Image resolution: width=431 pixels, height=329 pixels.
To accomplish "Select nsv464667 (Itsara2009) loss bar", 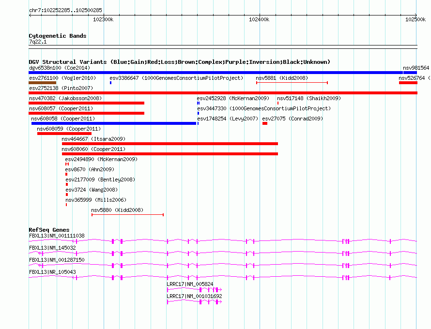I will click(x=170, y=144).
